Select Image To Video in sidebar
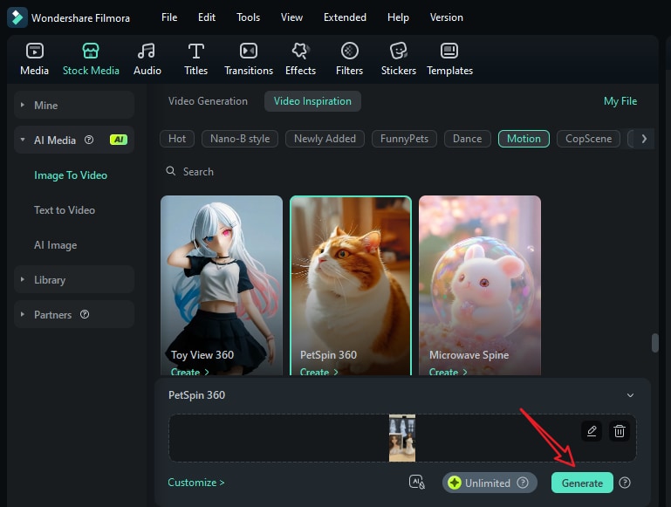 pyautogui.click(x=71, y=175)
